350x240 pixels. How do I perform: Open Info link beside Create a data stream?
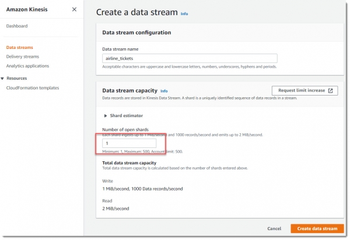tap(184, 13)
